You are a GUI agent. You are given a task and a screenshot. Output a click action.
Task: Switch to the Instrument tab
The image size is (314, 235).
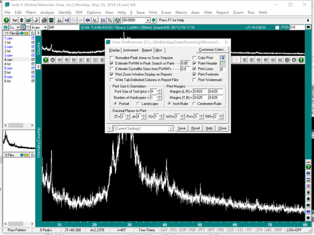[130, 50]
